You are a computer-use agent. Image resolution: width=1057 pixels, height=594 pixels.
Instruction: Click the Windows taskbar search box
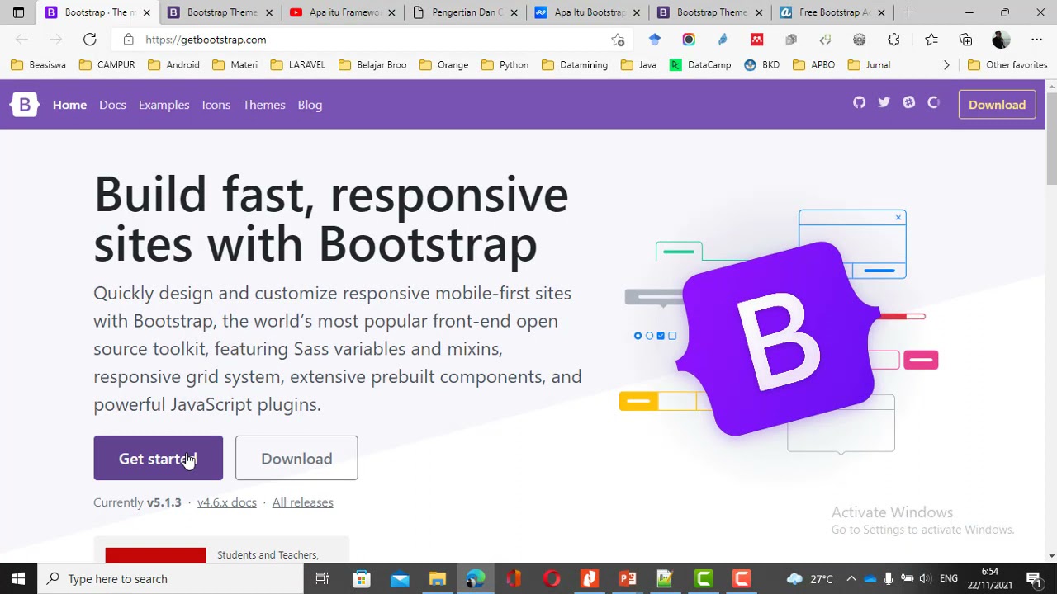click(171, 578)
